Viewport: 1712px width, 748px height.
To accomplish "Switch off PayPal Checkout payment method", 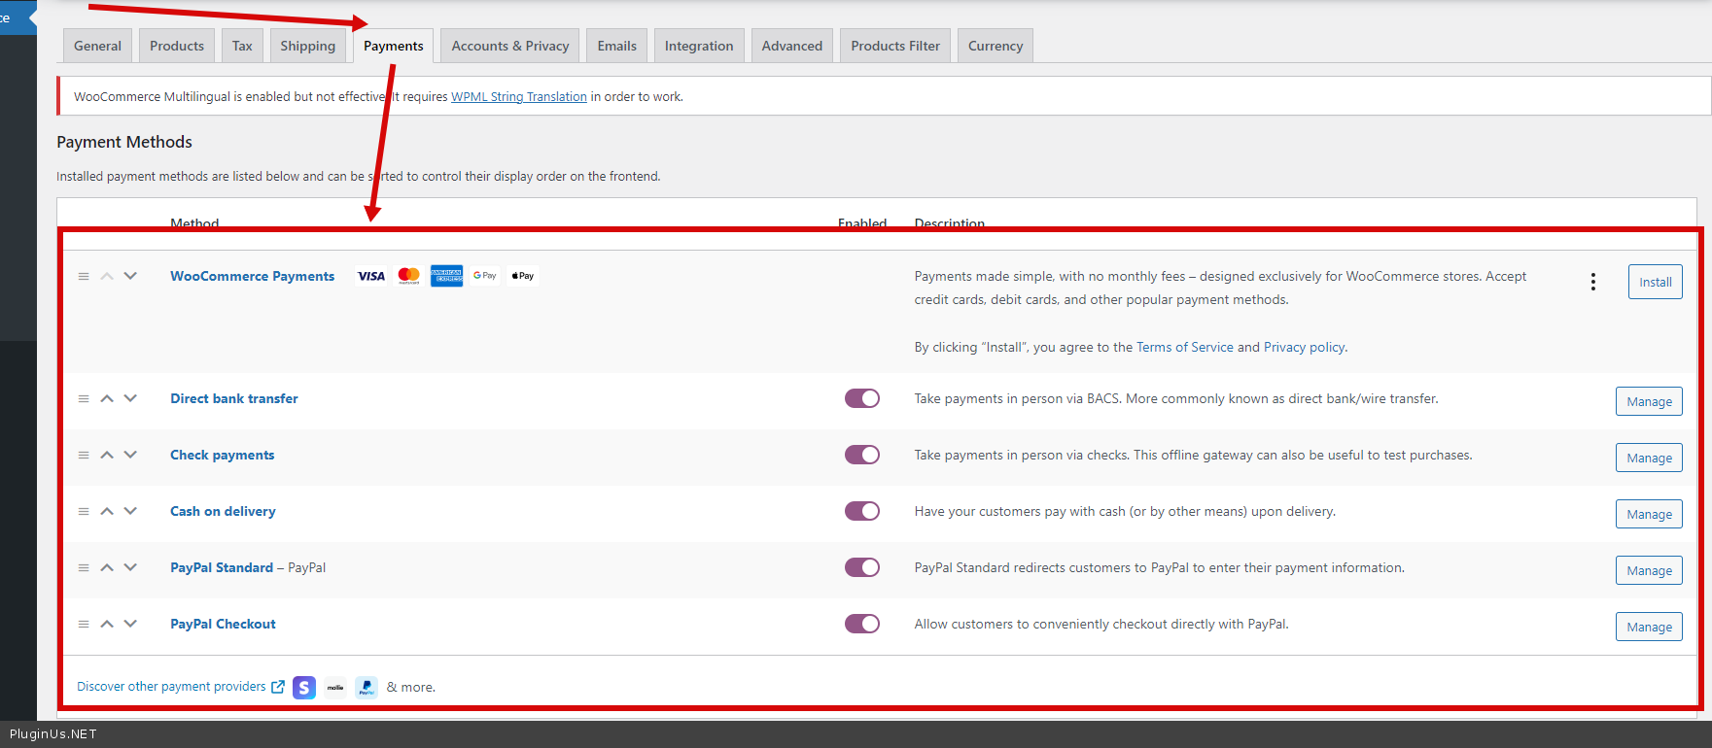I will click(861, 624).
